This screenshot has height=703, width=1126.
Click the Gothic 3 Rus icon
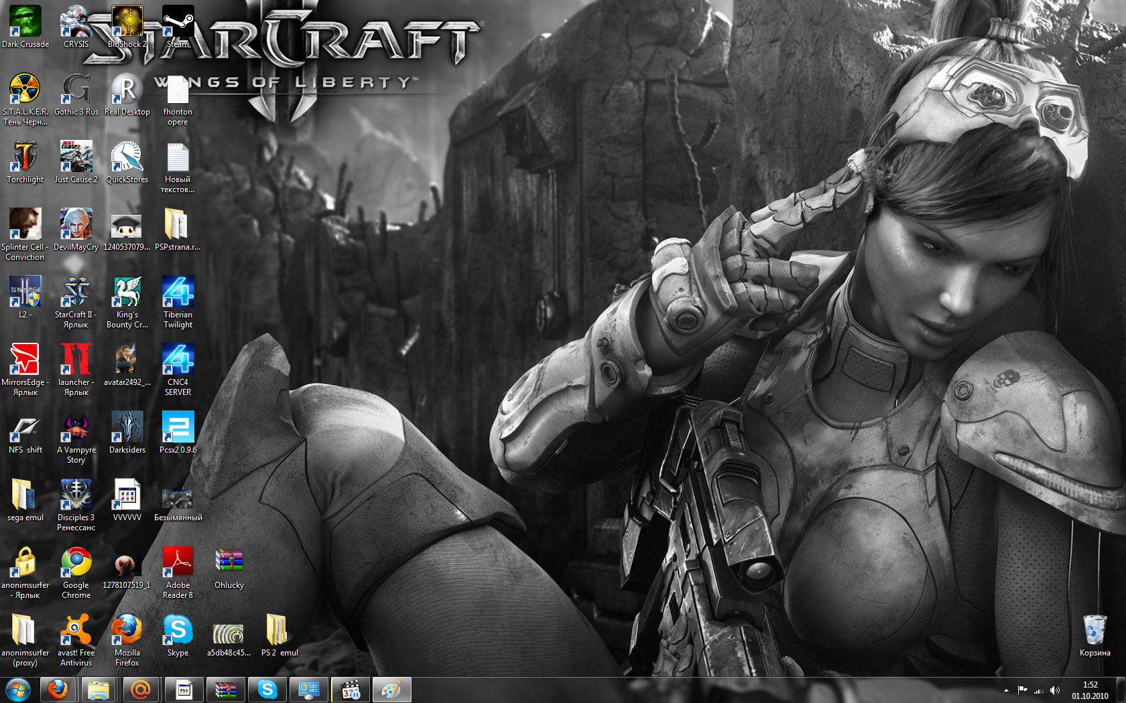76,94
